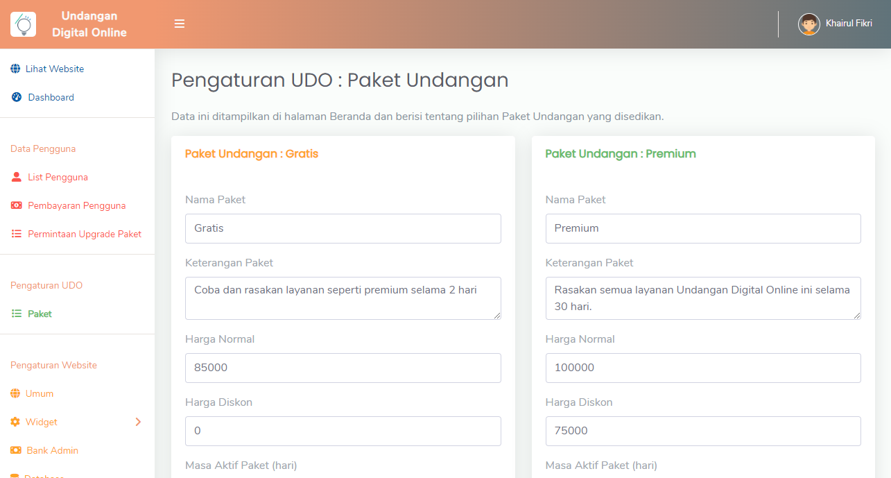The width and height of the screenshot is (891, 478).
Task: Click the Harga Normal field showing 85000
Action: [x=343, y=368]
